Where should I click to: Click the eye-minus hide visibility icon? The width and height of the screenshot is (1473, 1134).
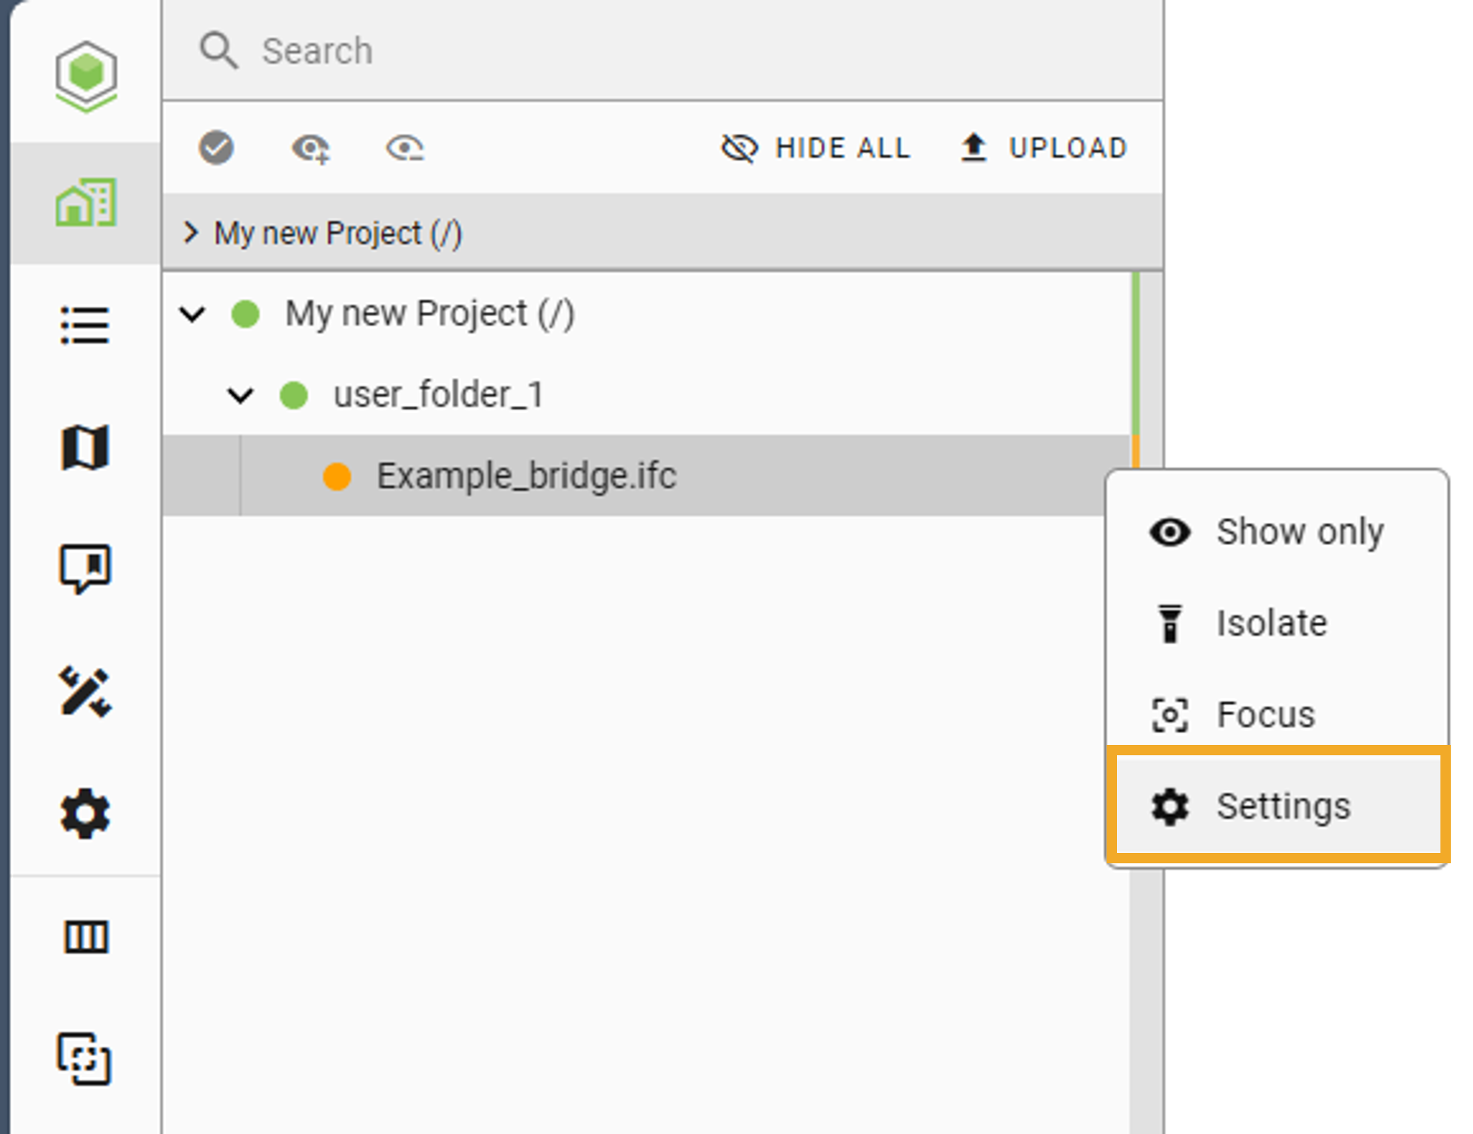[405, 148]
